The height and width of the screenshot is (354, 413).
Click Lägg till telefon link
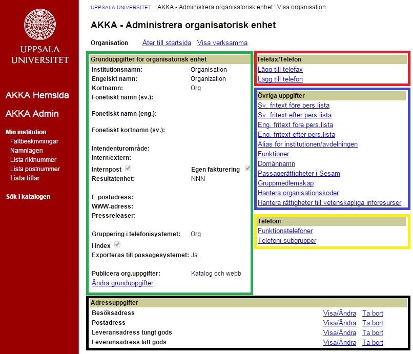pos(280,79)
